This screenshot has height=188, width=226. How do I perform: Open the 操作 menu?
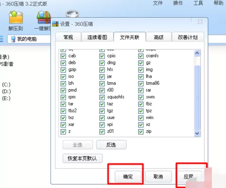pos(178,3)
